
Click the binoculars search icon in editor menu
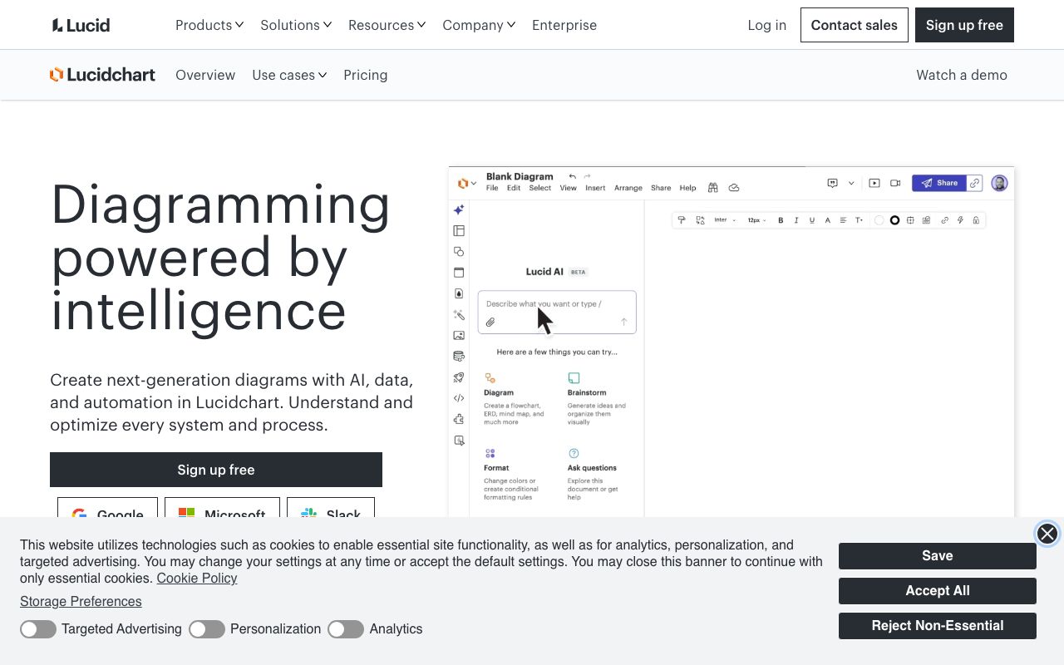tap(712, 188)
